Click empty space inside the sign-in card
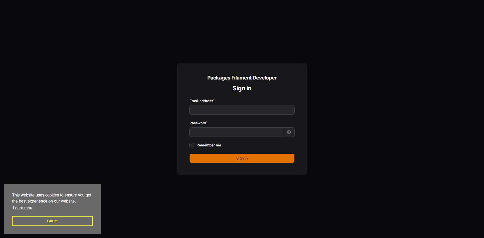This screenshot has height=238, width=484. (x=242, y=169)
